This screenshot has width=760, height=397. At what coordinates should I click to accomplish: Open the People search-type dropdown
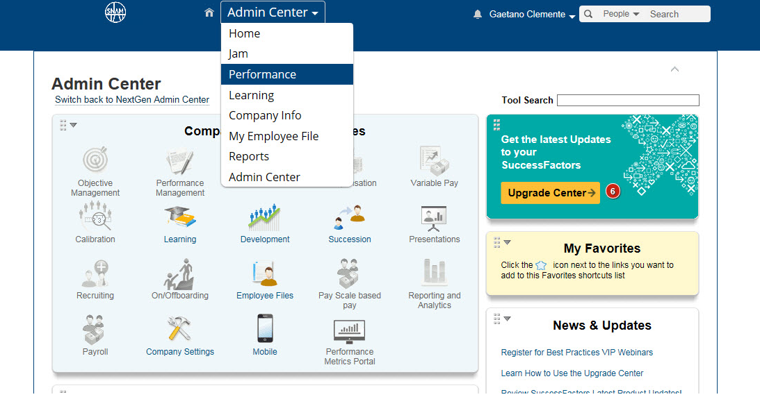click(621, 14)
